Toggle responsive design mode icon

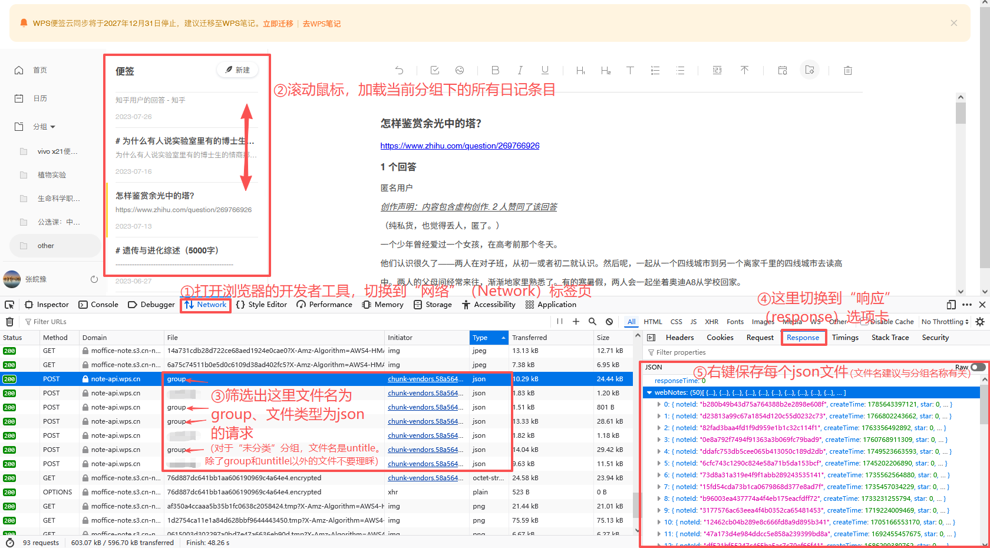[x=951, y=305]
